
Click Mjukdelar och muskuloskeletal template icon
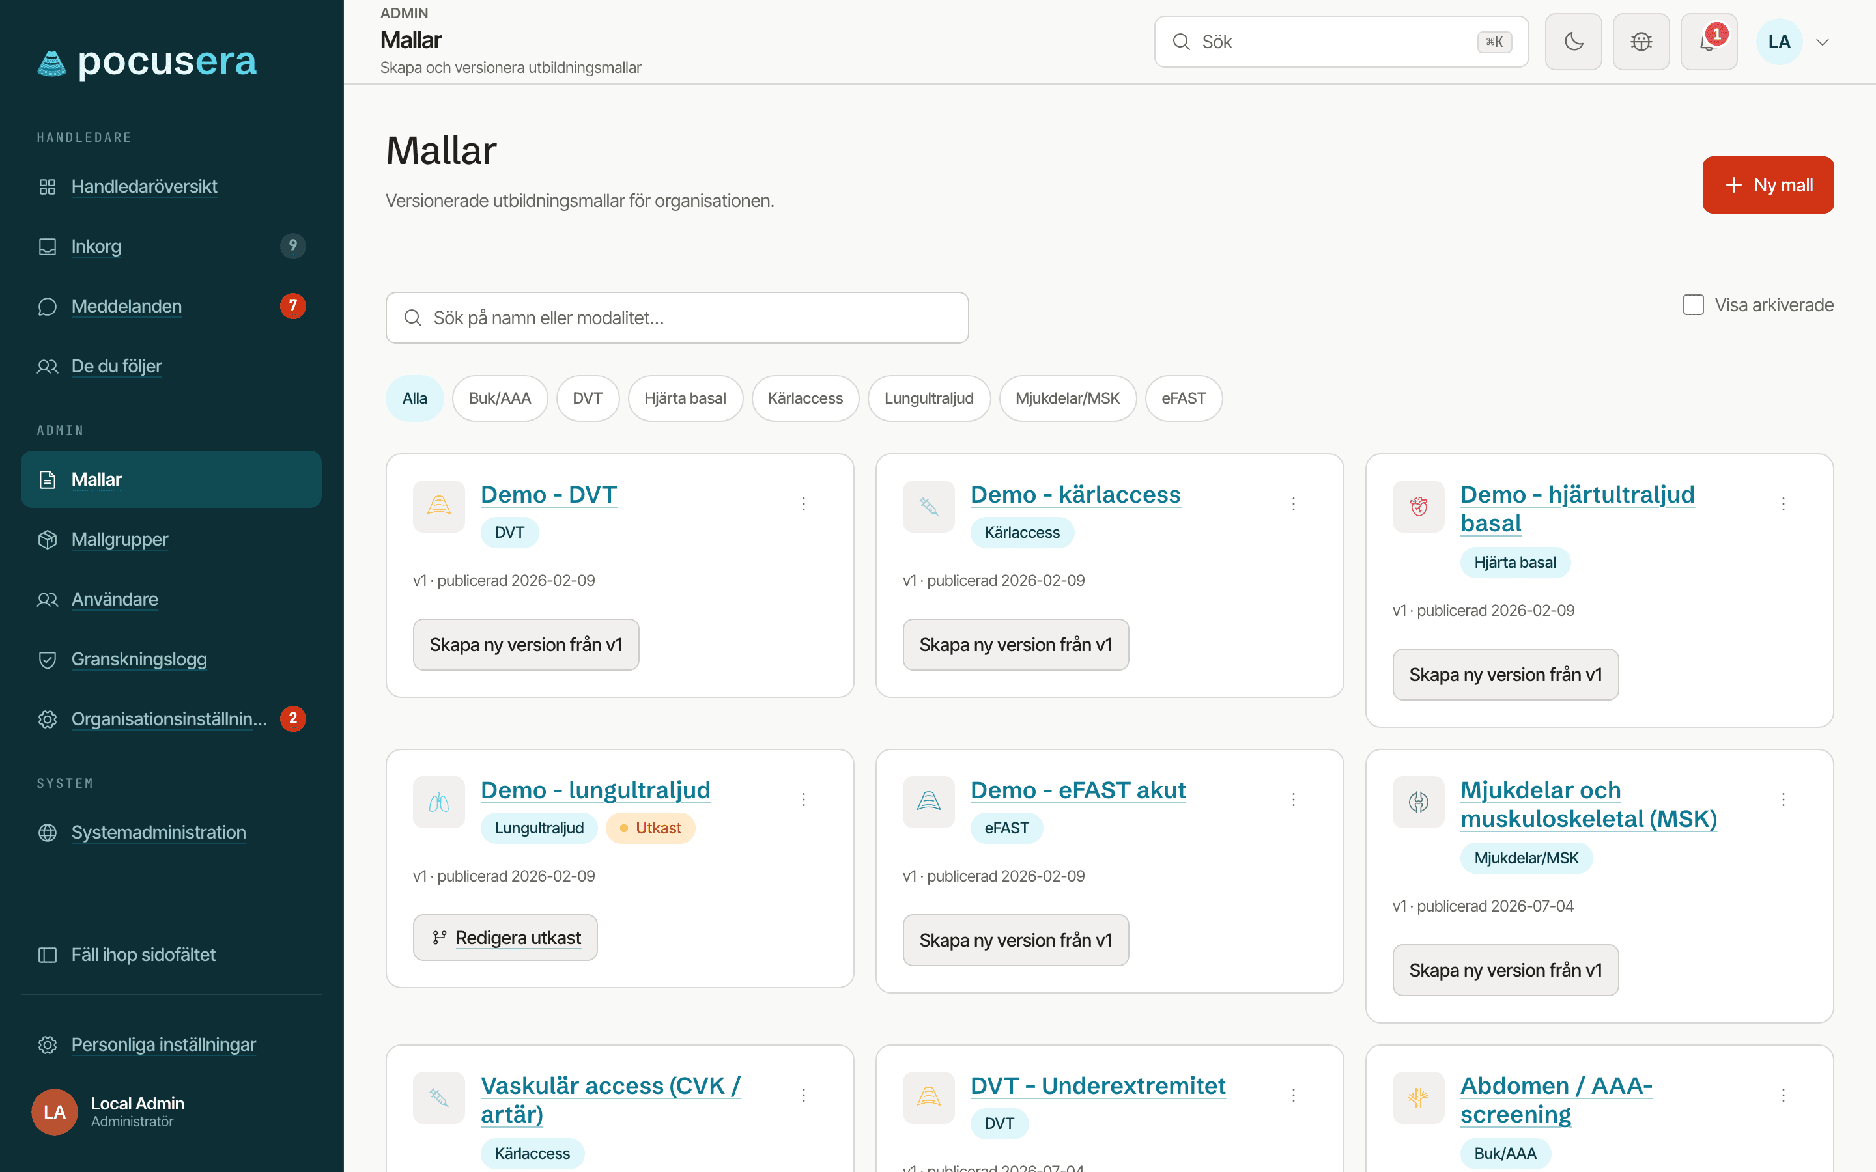click(x=1419, y=802)
